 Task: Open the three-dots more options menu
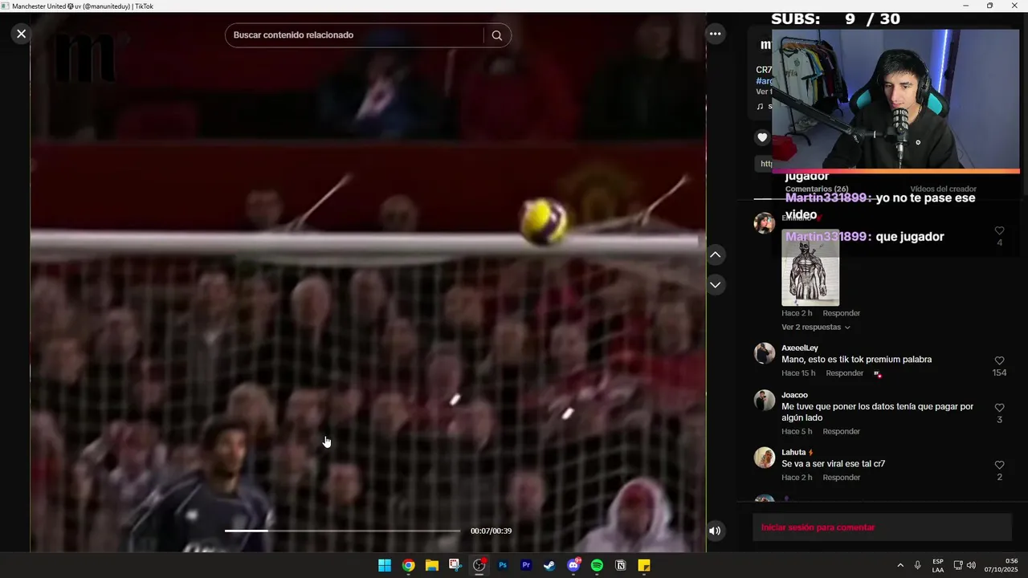[715, 34]
